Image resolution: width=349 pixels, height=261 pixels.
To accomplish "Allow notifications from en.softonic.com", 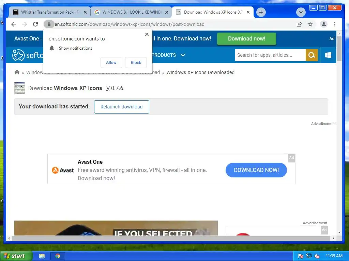I will [111, 63].
